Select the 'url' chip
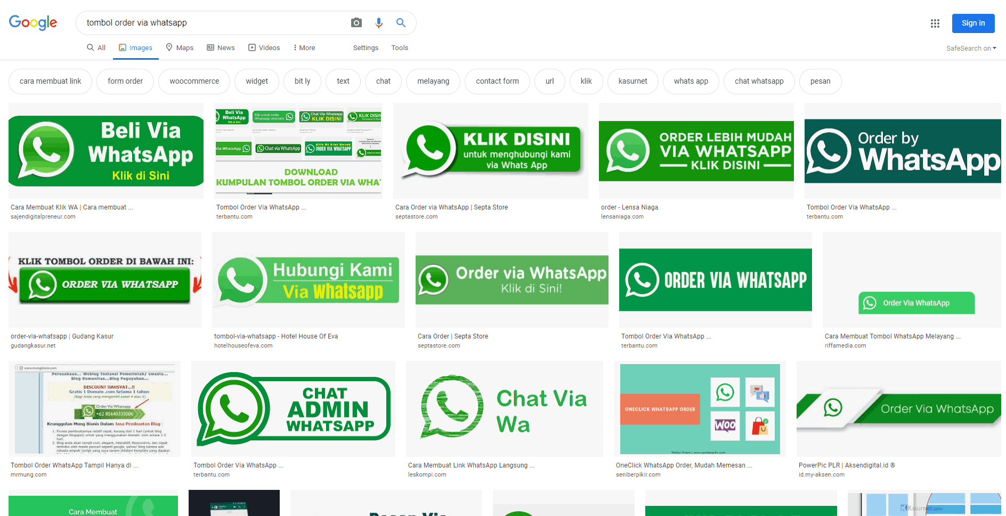Screen dimensions: 1006x516 (550, 82)
